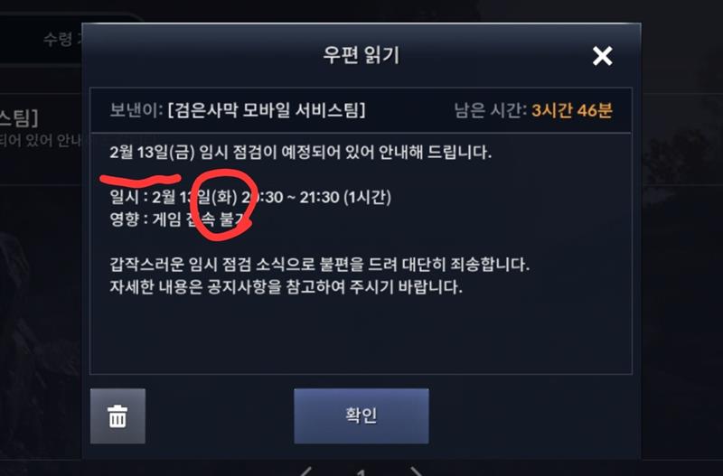Click the 공지사항을 참고하여 주시기 바랍니다 line
723x476 pixels.
point(286,287)
